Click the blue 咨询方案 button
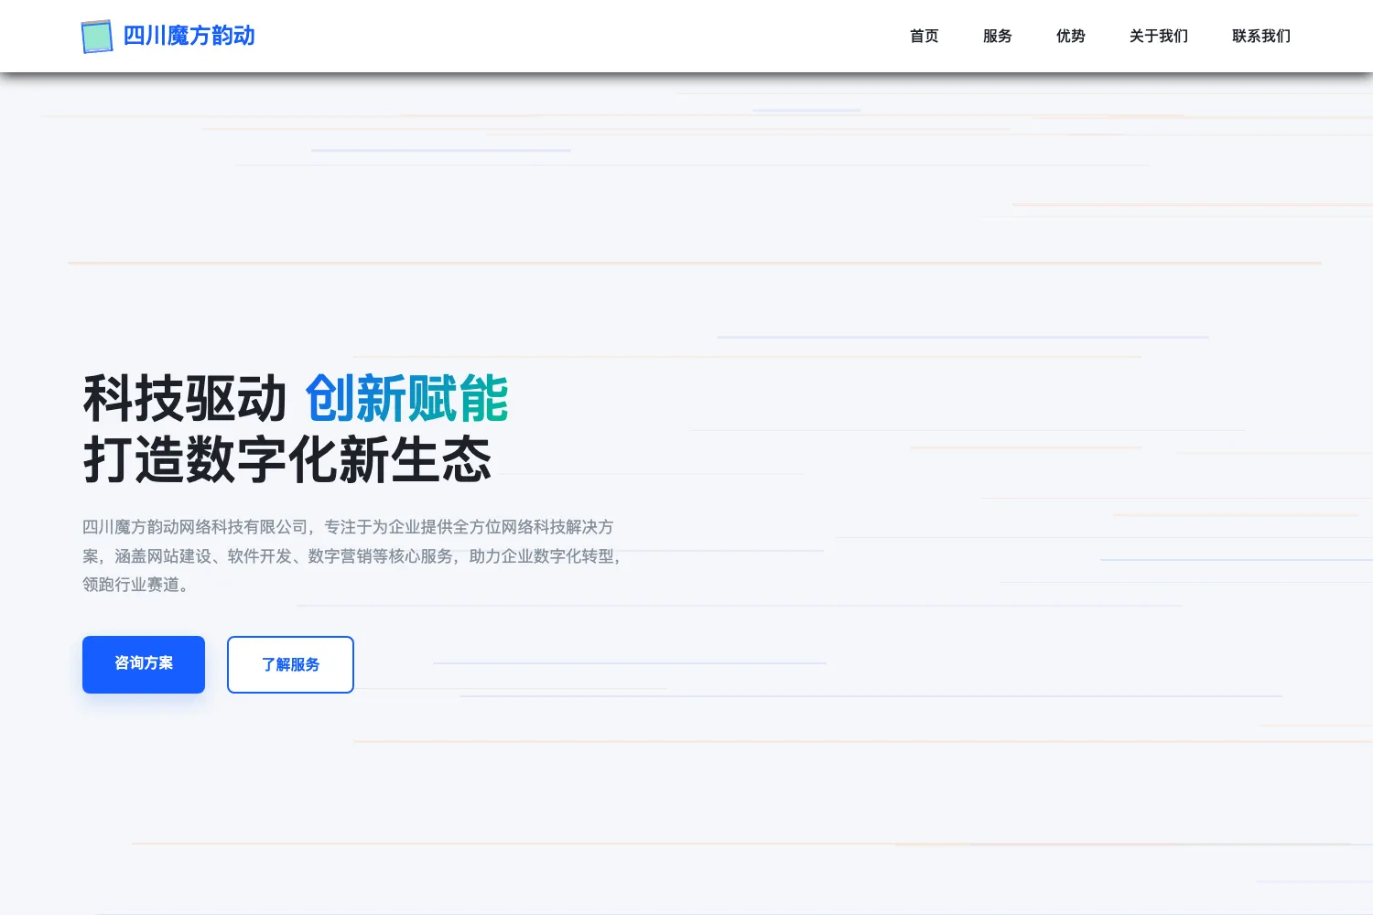The height and width of the screenshot is (915, 1373). [144, 664]
